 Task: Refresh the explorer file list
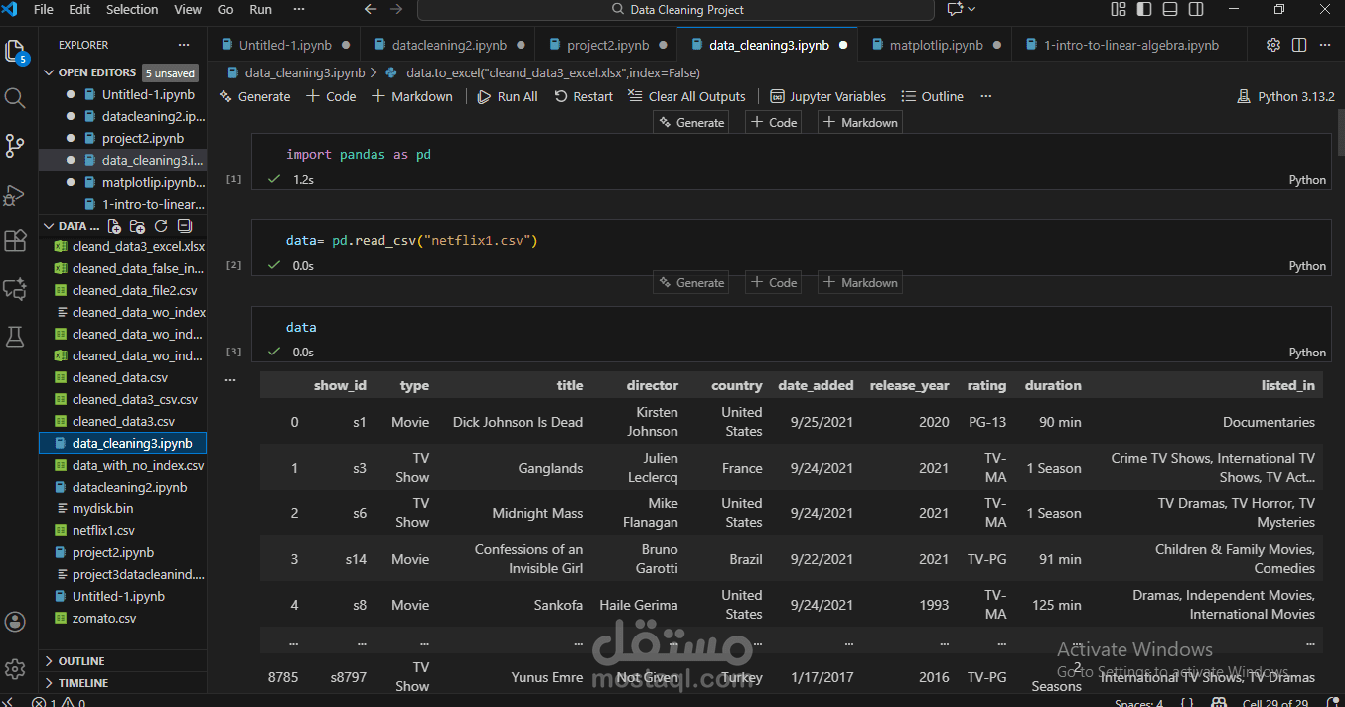[160, 226]
